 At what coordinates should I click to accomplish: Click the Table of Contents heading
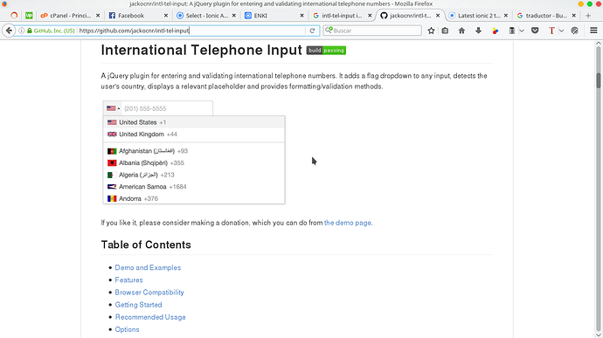(x=146, y=245)
